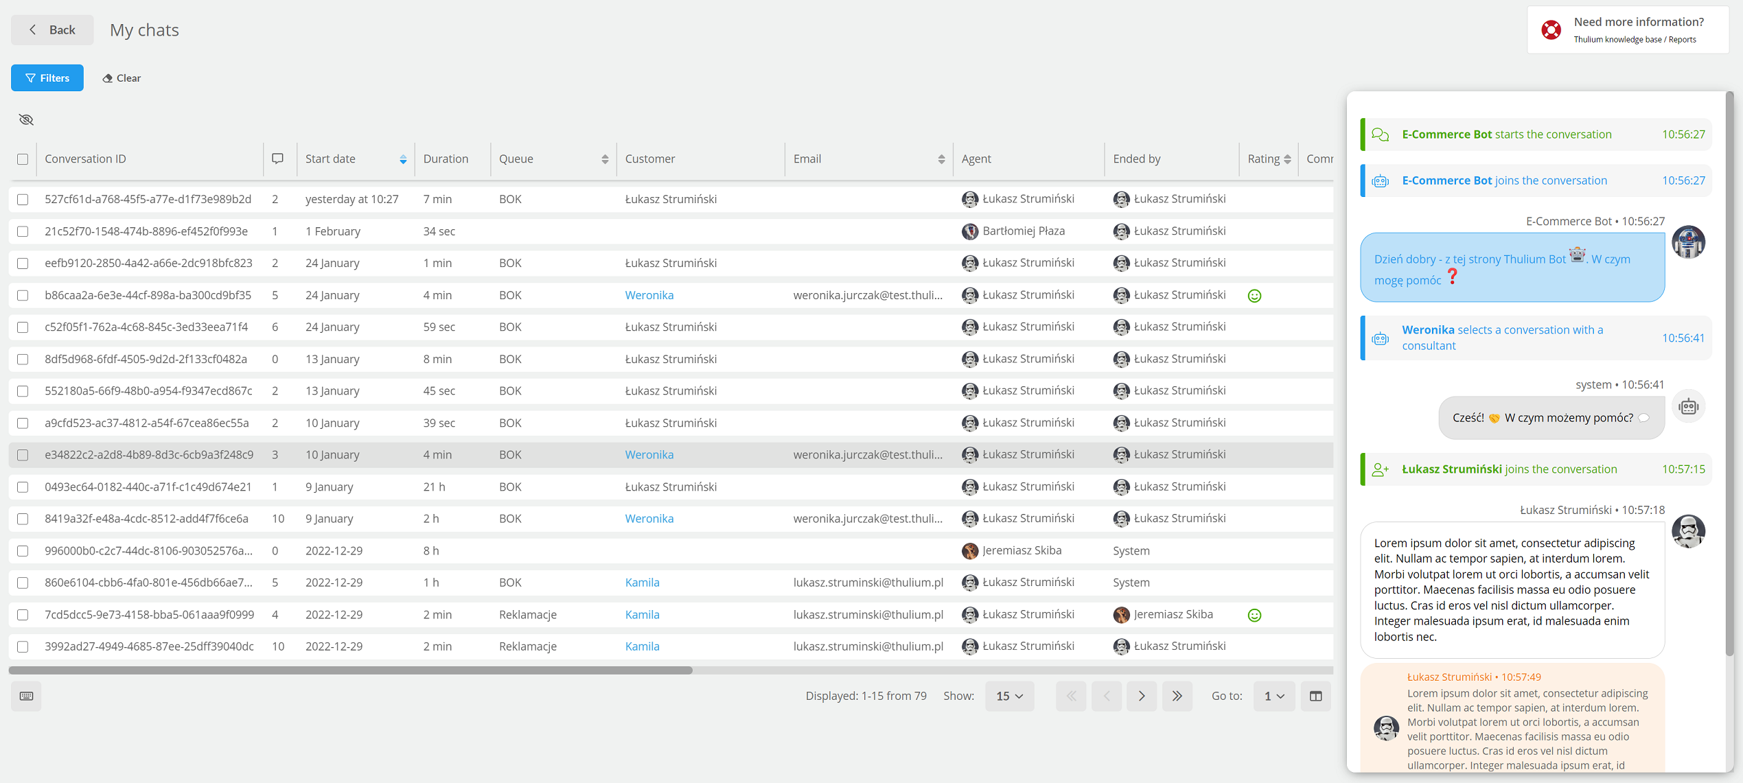Screen dimensions: 1743x783
Task: Click the System ended-by cell in 996000b0 row
Action: point(1131,551)
